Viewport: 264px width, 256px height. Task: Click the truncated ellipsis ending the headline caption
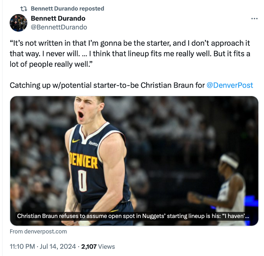(x=247, y=216)
